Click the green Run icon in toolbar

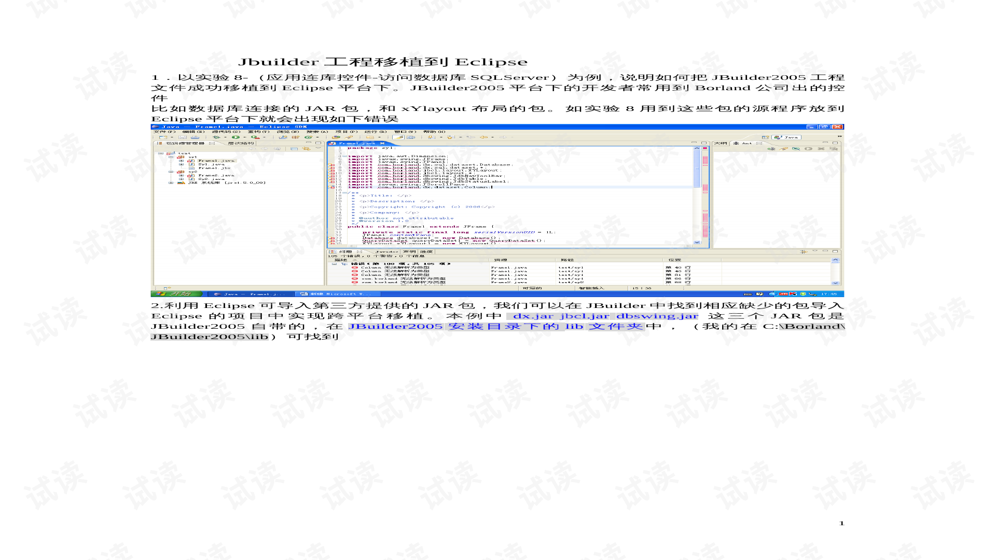[x=236, y=137]
